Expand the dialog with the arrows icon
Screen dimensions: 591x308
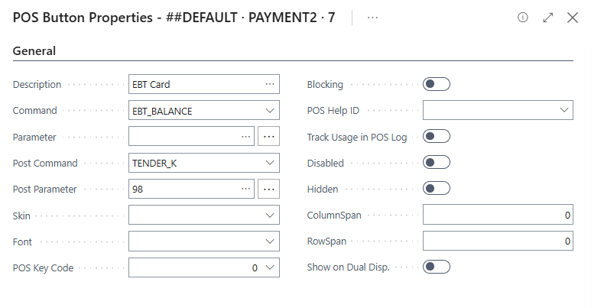click(547, 17)
